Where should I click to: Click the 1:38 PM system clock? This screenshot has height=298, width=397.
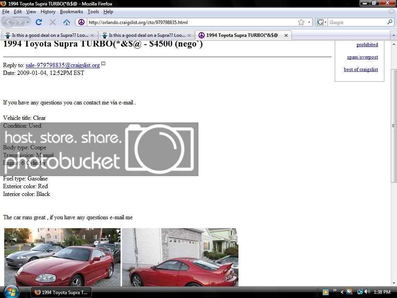click(382, 292)
